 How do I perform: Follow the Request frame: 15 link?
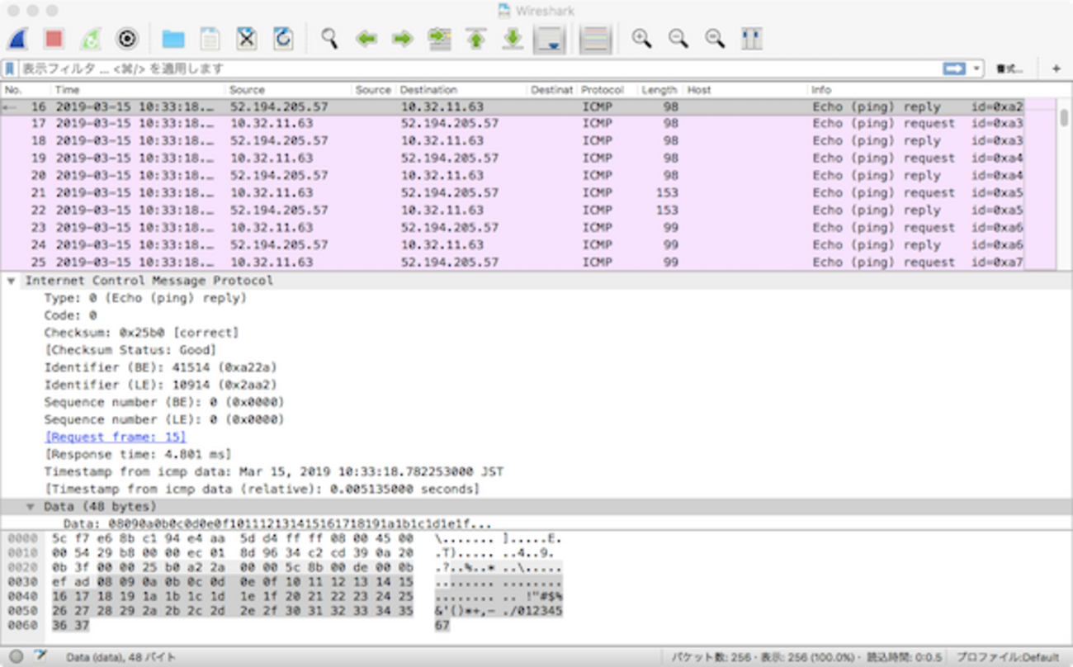pyautogui.click(x=116, y=437)
